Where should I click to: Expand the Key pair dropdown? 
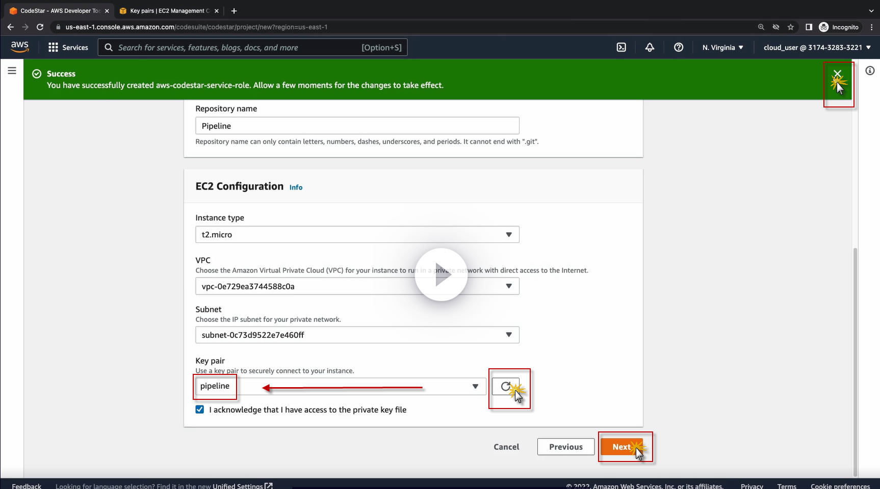click(341, 387)
